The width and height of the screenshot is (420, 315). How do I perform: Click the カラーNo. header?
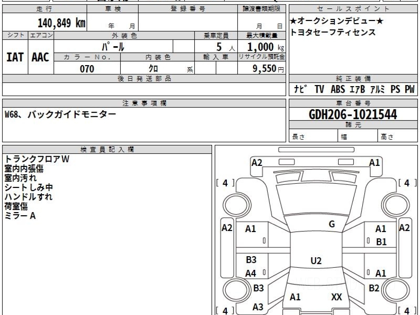[87, 57]
